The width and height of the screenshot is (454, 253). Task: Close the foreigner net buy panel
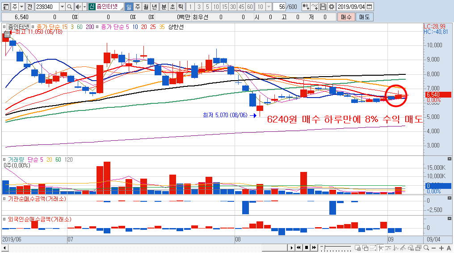pyautogui.click(x=450, y=219)
